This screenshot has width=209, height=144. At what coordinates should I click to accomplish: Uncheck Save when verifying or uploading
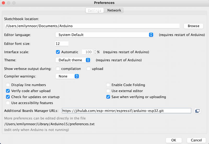(x=108, y=97)
